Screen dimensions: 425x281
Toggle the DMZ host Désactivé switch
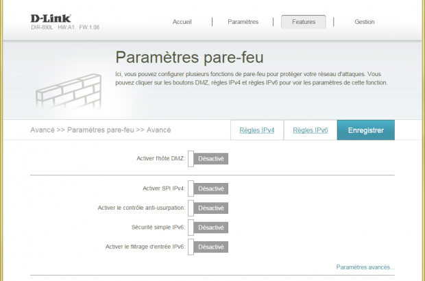pyautogui.click(x=208, y=159)
